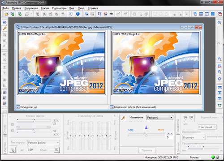Open the Режим menu
The width and height of the screenshot is (224, 161).
[45, 8]
